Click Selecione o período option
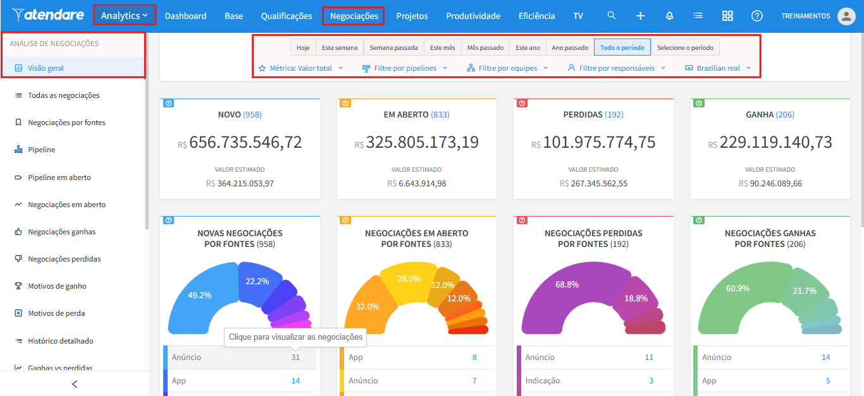864x396 pixels. [685, 47]
